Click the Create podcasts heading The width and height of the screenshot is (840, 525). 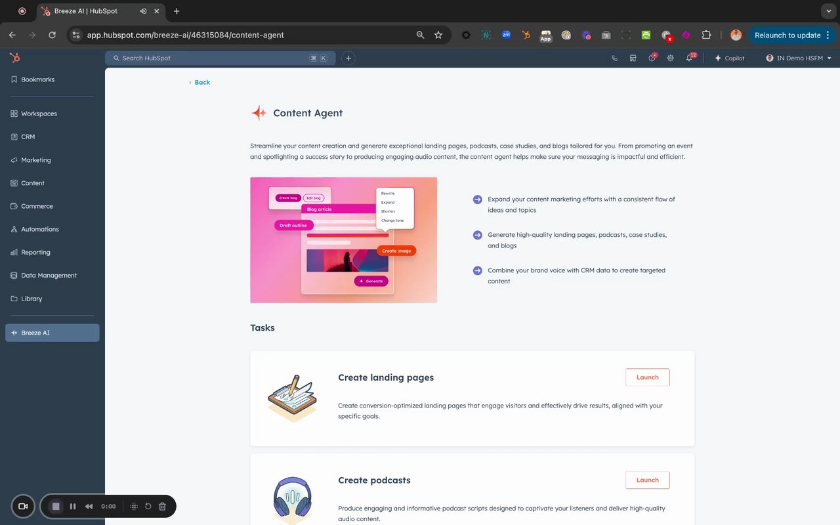(374, 480)
